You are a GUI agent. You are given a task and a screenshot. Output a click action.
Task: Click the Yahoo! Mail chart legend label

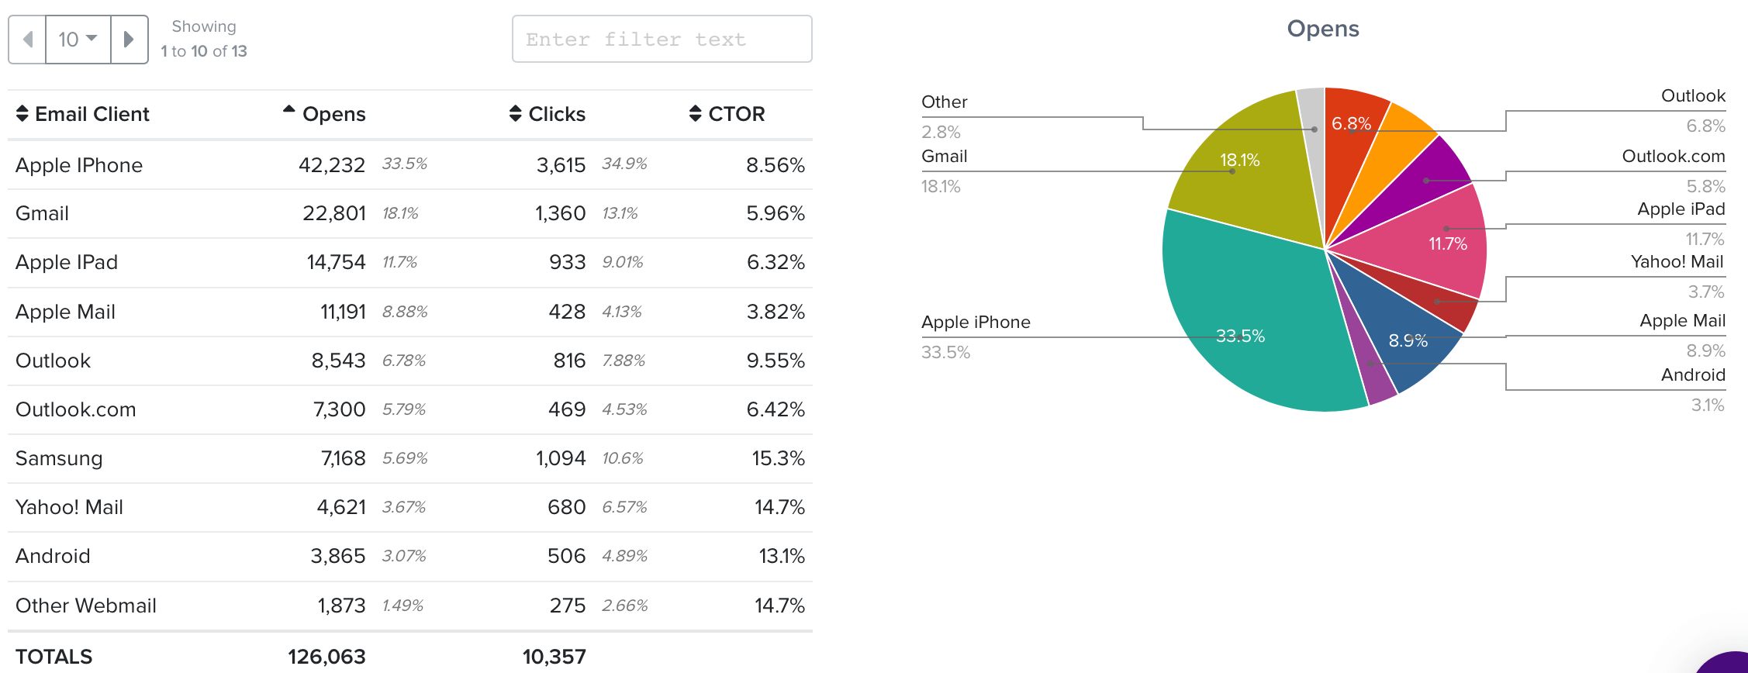coord(1677,262)
